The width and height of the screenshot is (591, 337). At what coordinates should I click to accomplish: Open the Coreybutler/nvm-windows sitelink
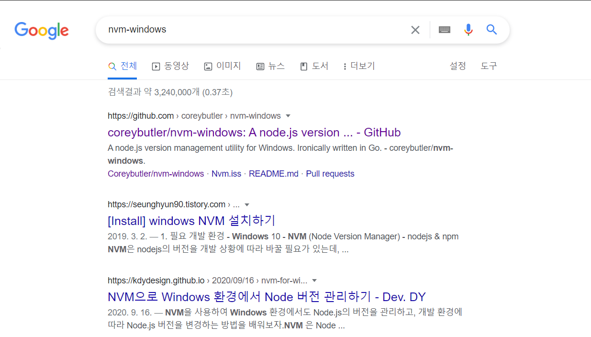(156, 174)
